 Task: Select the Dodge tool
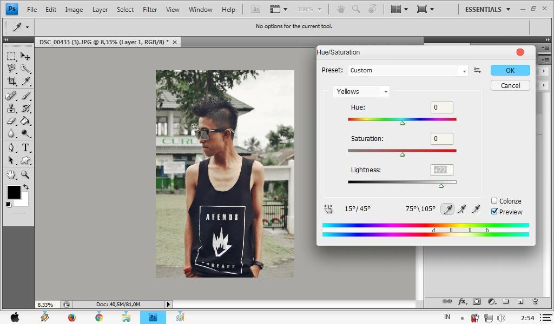pyautogui.click(x=25, y=133)
